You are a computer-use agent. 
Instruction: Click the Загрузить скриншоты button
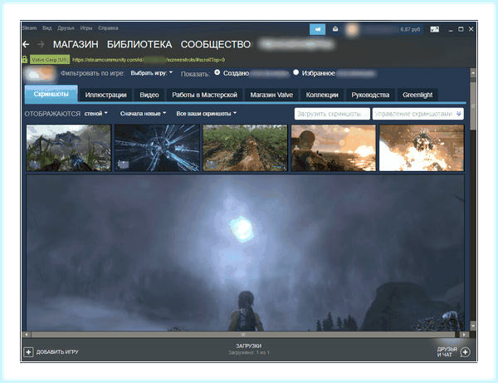332,114
